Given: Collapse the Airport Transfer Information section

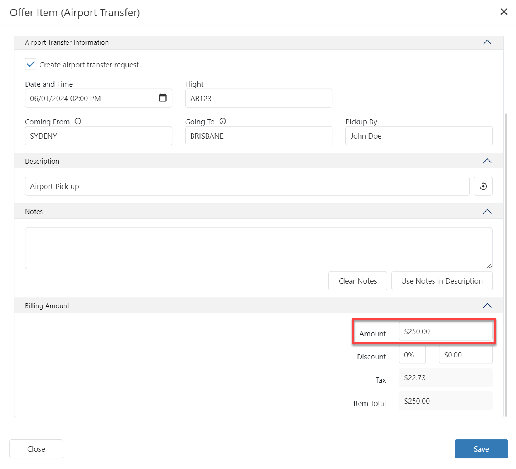Looking at the screenshot, I should click(x=487, y=42).
